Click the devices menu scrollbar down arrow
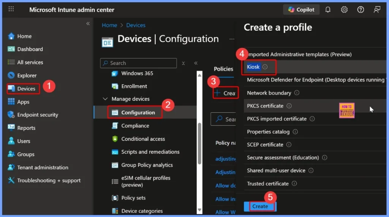This screenshot has width=389, height=217. (x=199, y=210)
